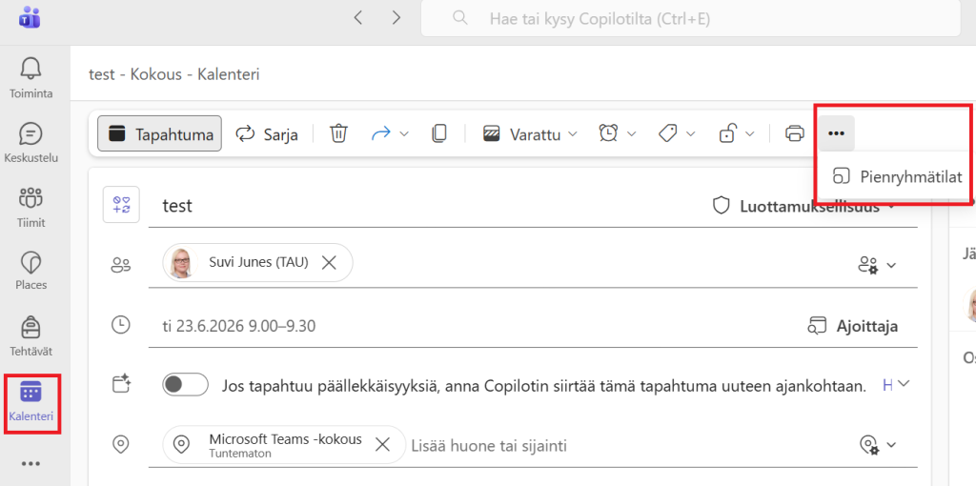The image size is (976, 486).
Task: Expand the Copilot rescheduling row chevron
Action: 904,383
